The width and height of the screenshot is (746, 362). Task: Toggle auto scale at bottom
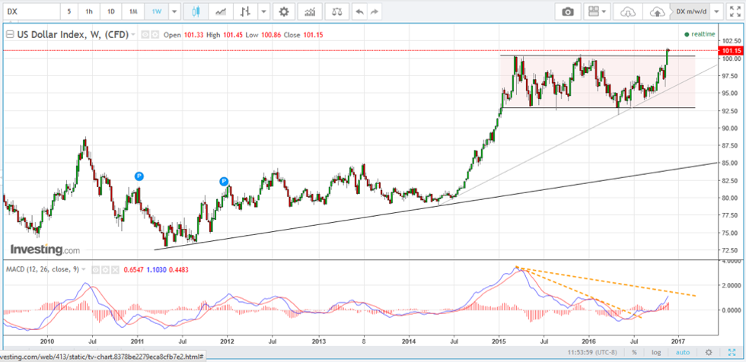coord(683,352)
